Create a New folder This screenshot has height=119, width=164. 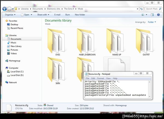[x=80, y=15]
